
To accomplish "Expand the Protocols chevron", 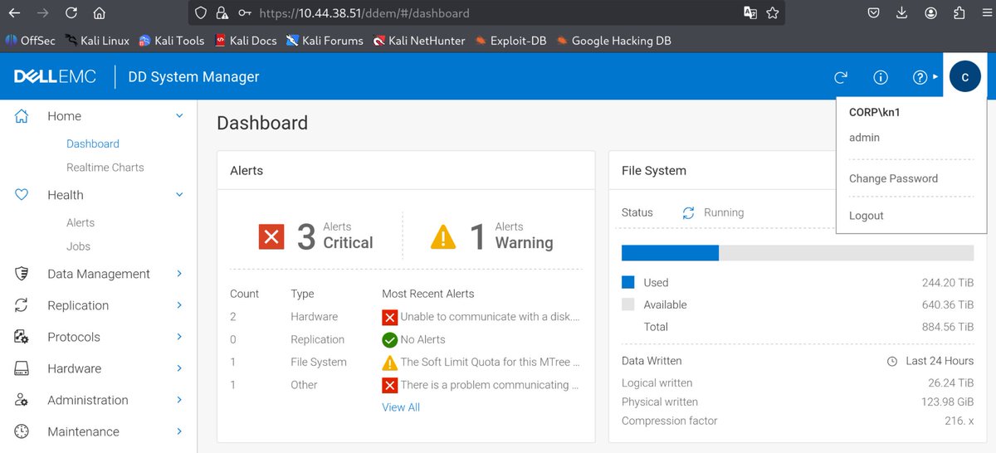I will tap(179, 337).
